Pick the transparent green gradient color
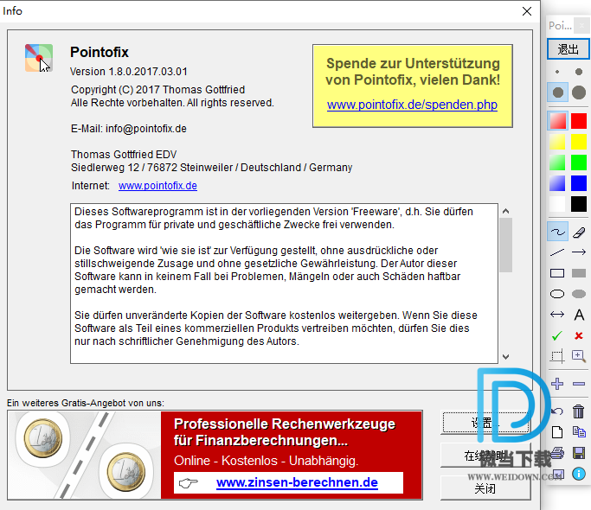 click(557, 163)
